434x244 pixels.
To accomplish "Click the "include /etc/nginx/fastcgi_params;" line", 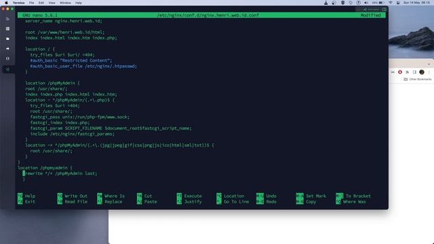I will pyautogui.click(x=73, y=134).
